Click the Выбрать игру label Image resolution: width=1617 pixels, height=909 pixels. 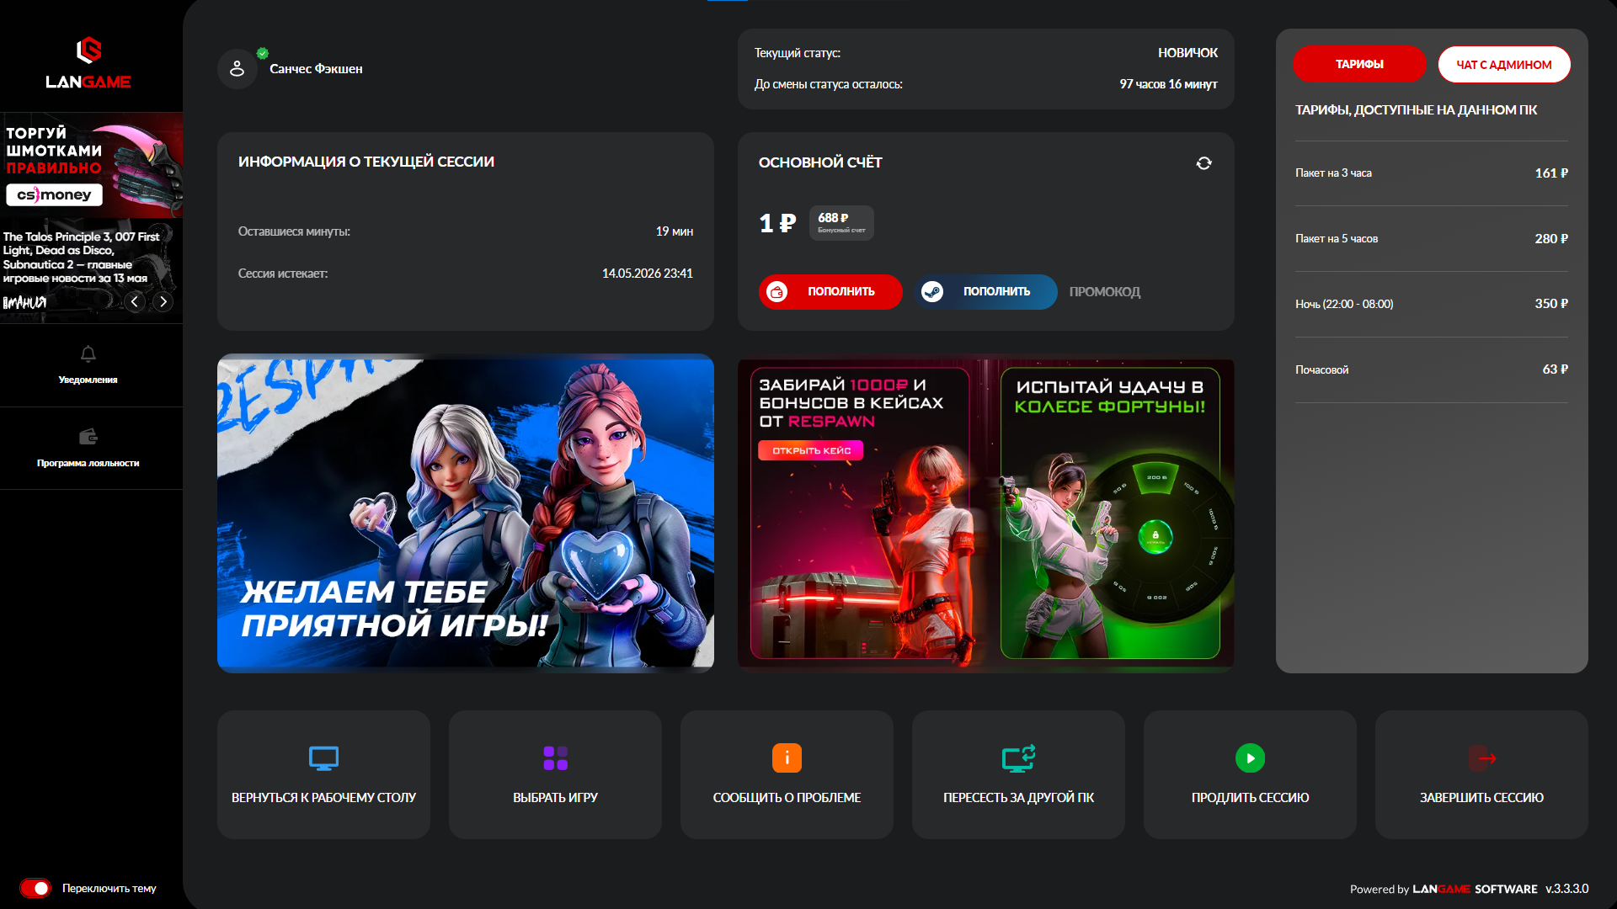(555, 798)
